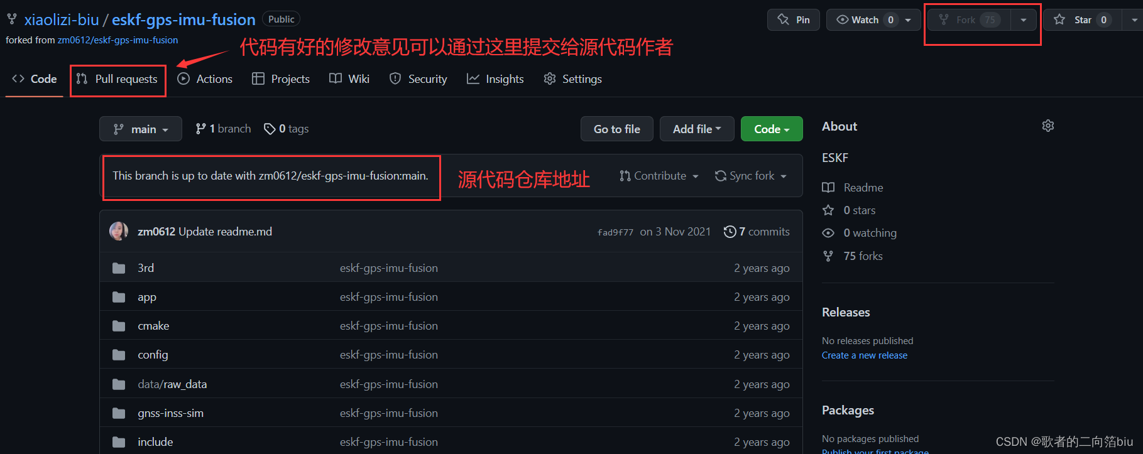Click the Fork button
The width and height of the screenshot is (1143, 454).
[x=969, y=19]
